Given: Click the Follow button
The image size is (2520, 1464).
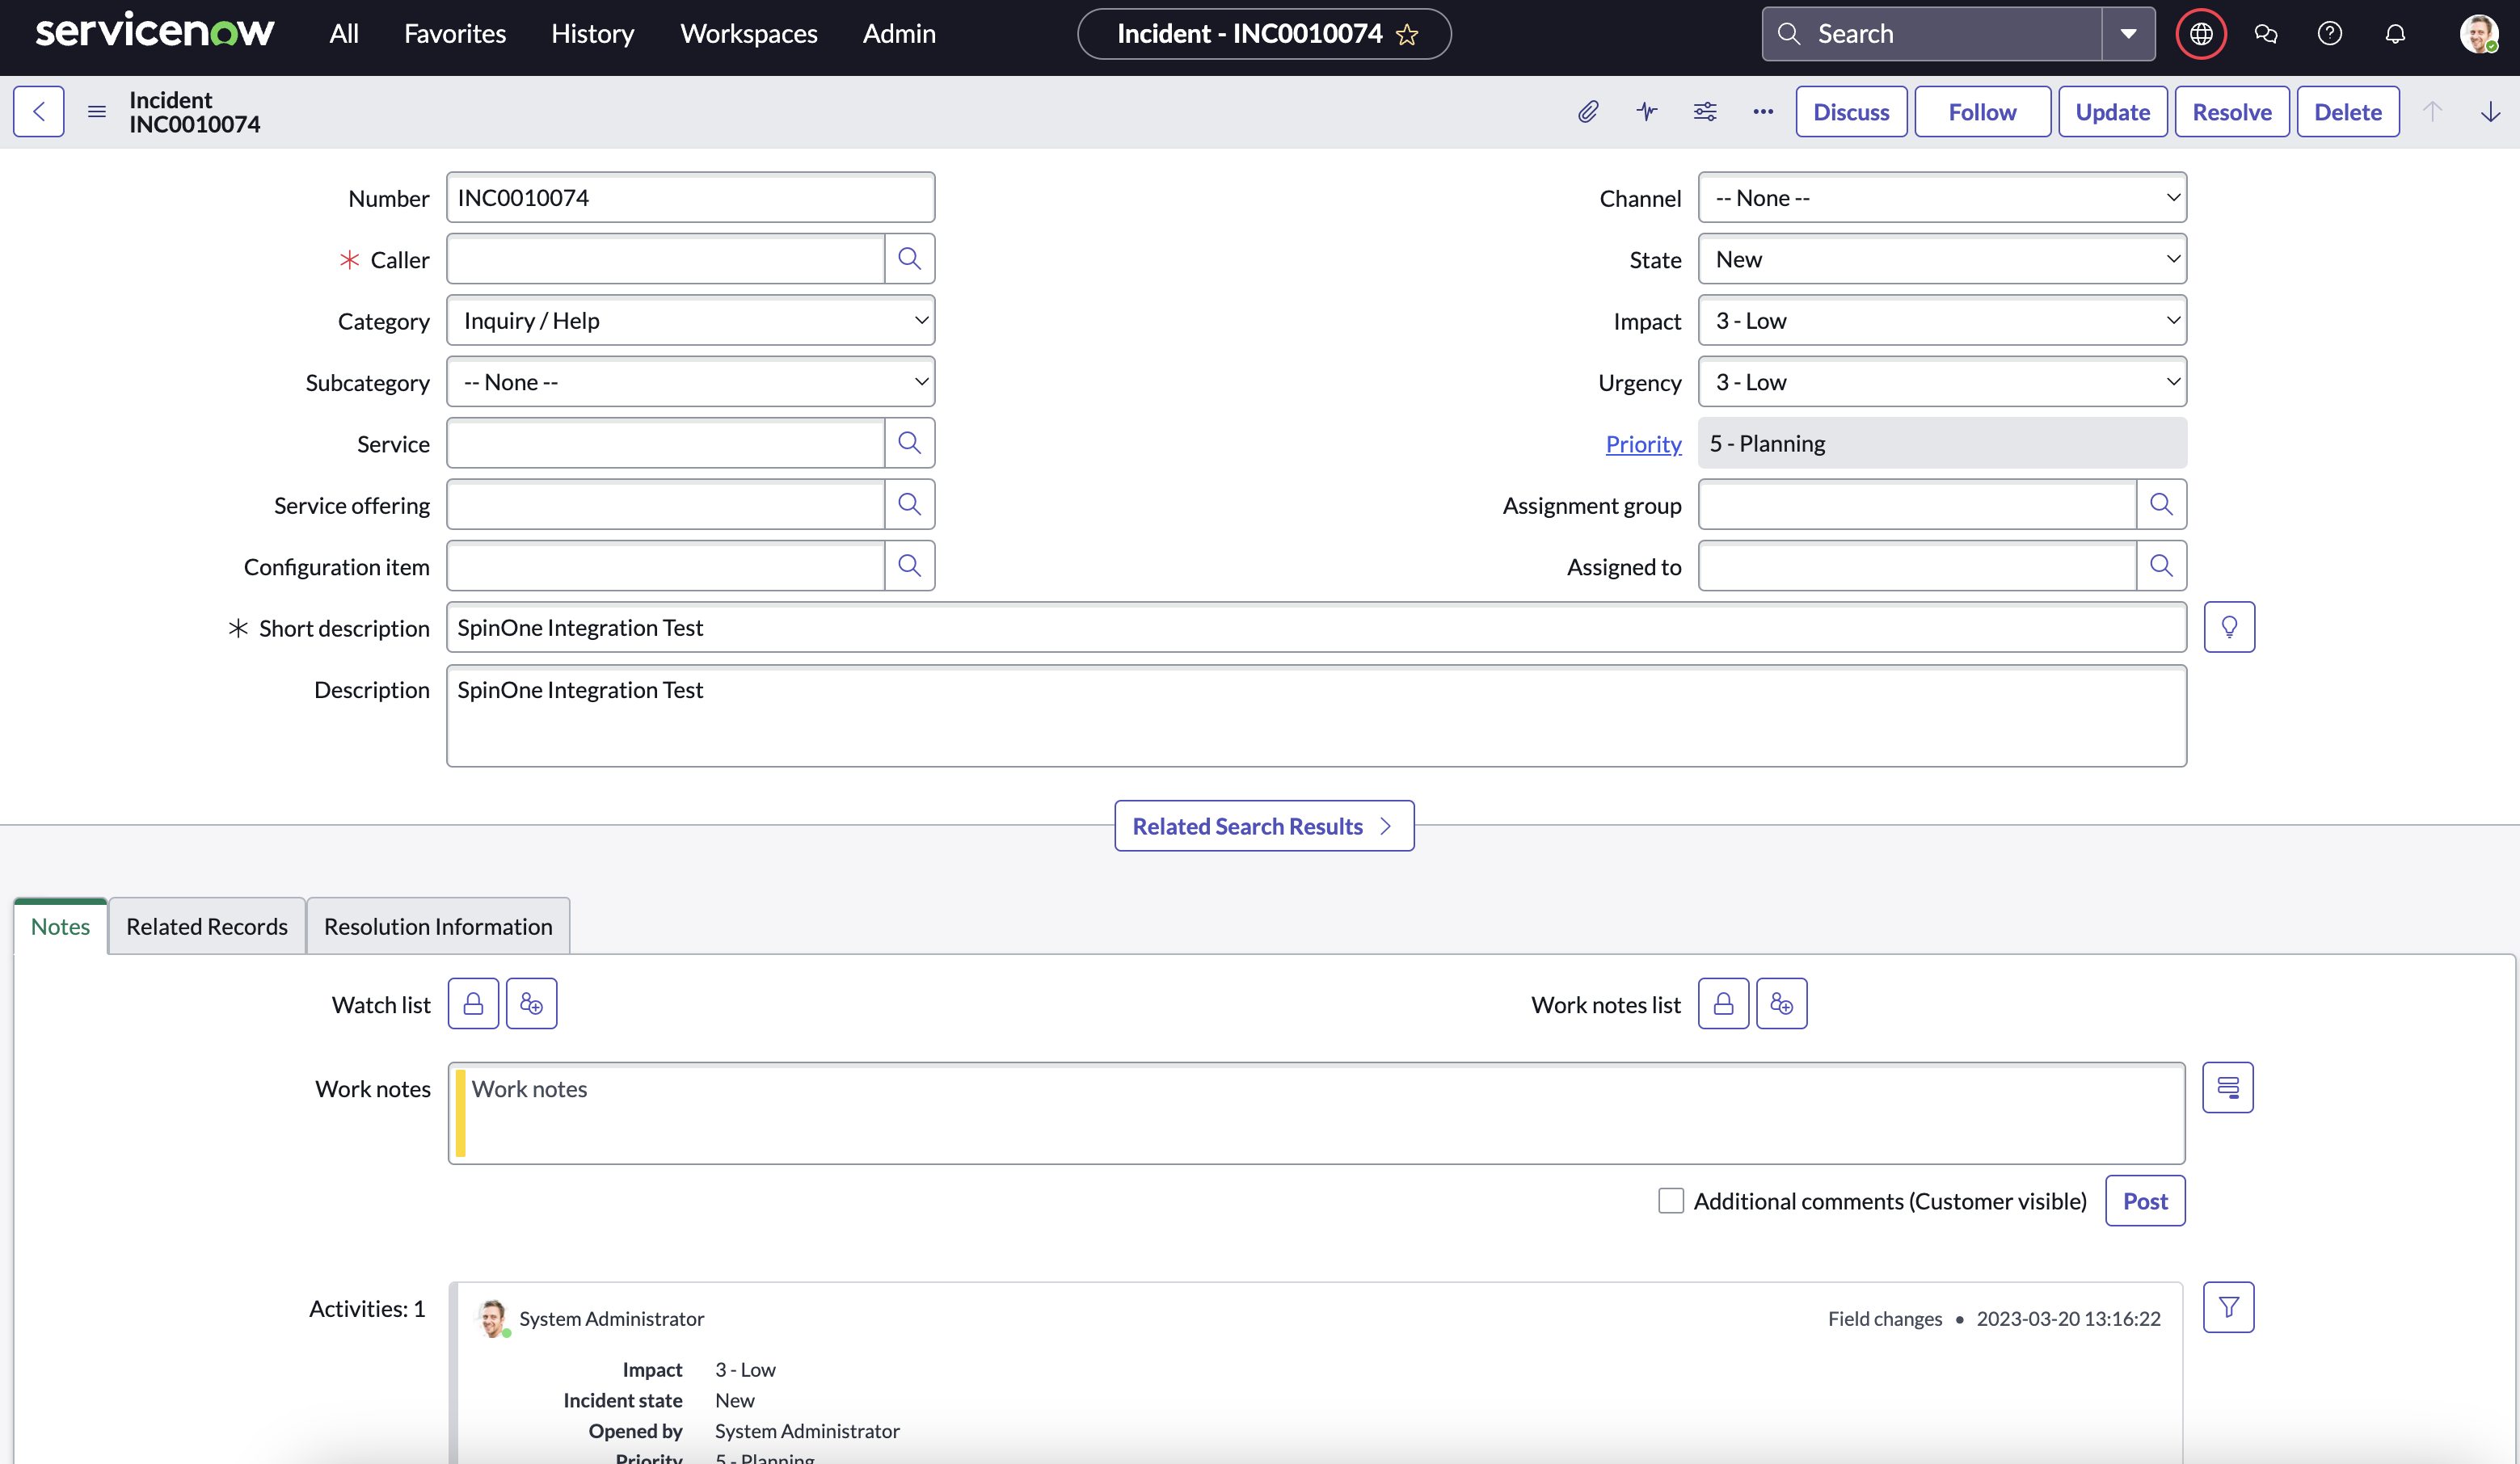Looking at the screenshot, I should 1982,111.
